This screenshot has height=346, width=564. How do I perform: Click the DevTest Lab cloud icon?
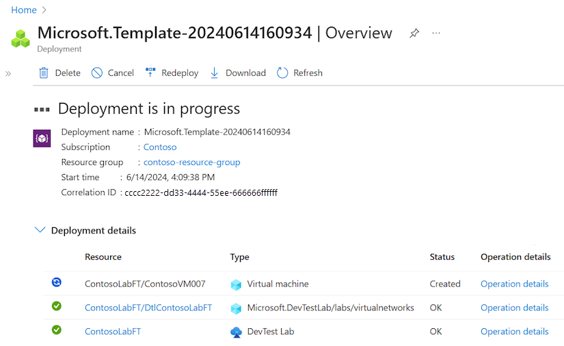(x=236, y=332)
